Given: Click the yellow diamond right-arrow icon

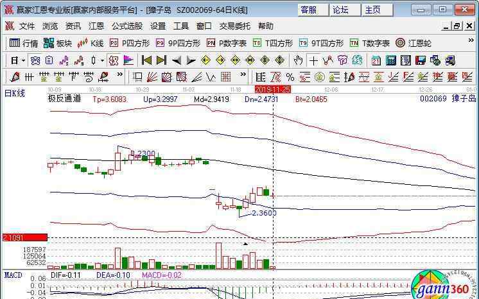Looking at the screenshot, I should (x=220, y=60).
